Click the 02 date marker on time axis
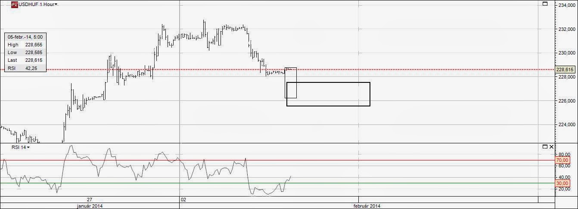This screenshot has height=209, width=578. (183, 200)
